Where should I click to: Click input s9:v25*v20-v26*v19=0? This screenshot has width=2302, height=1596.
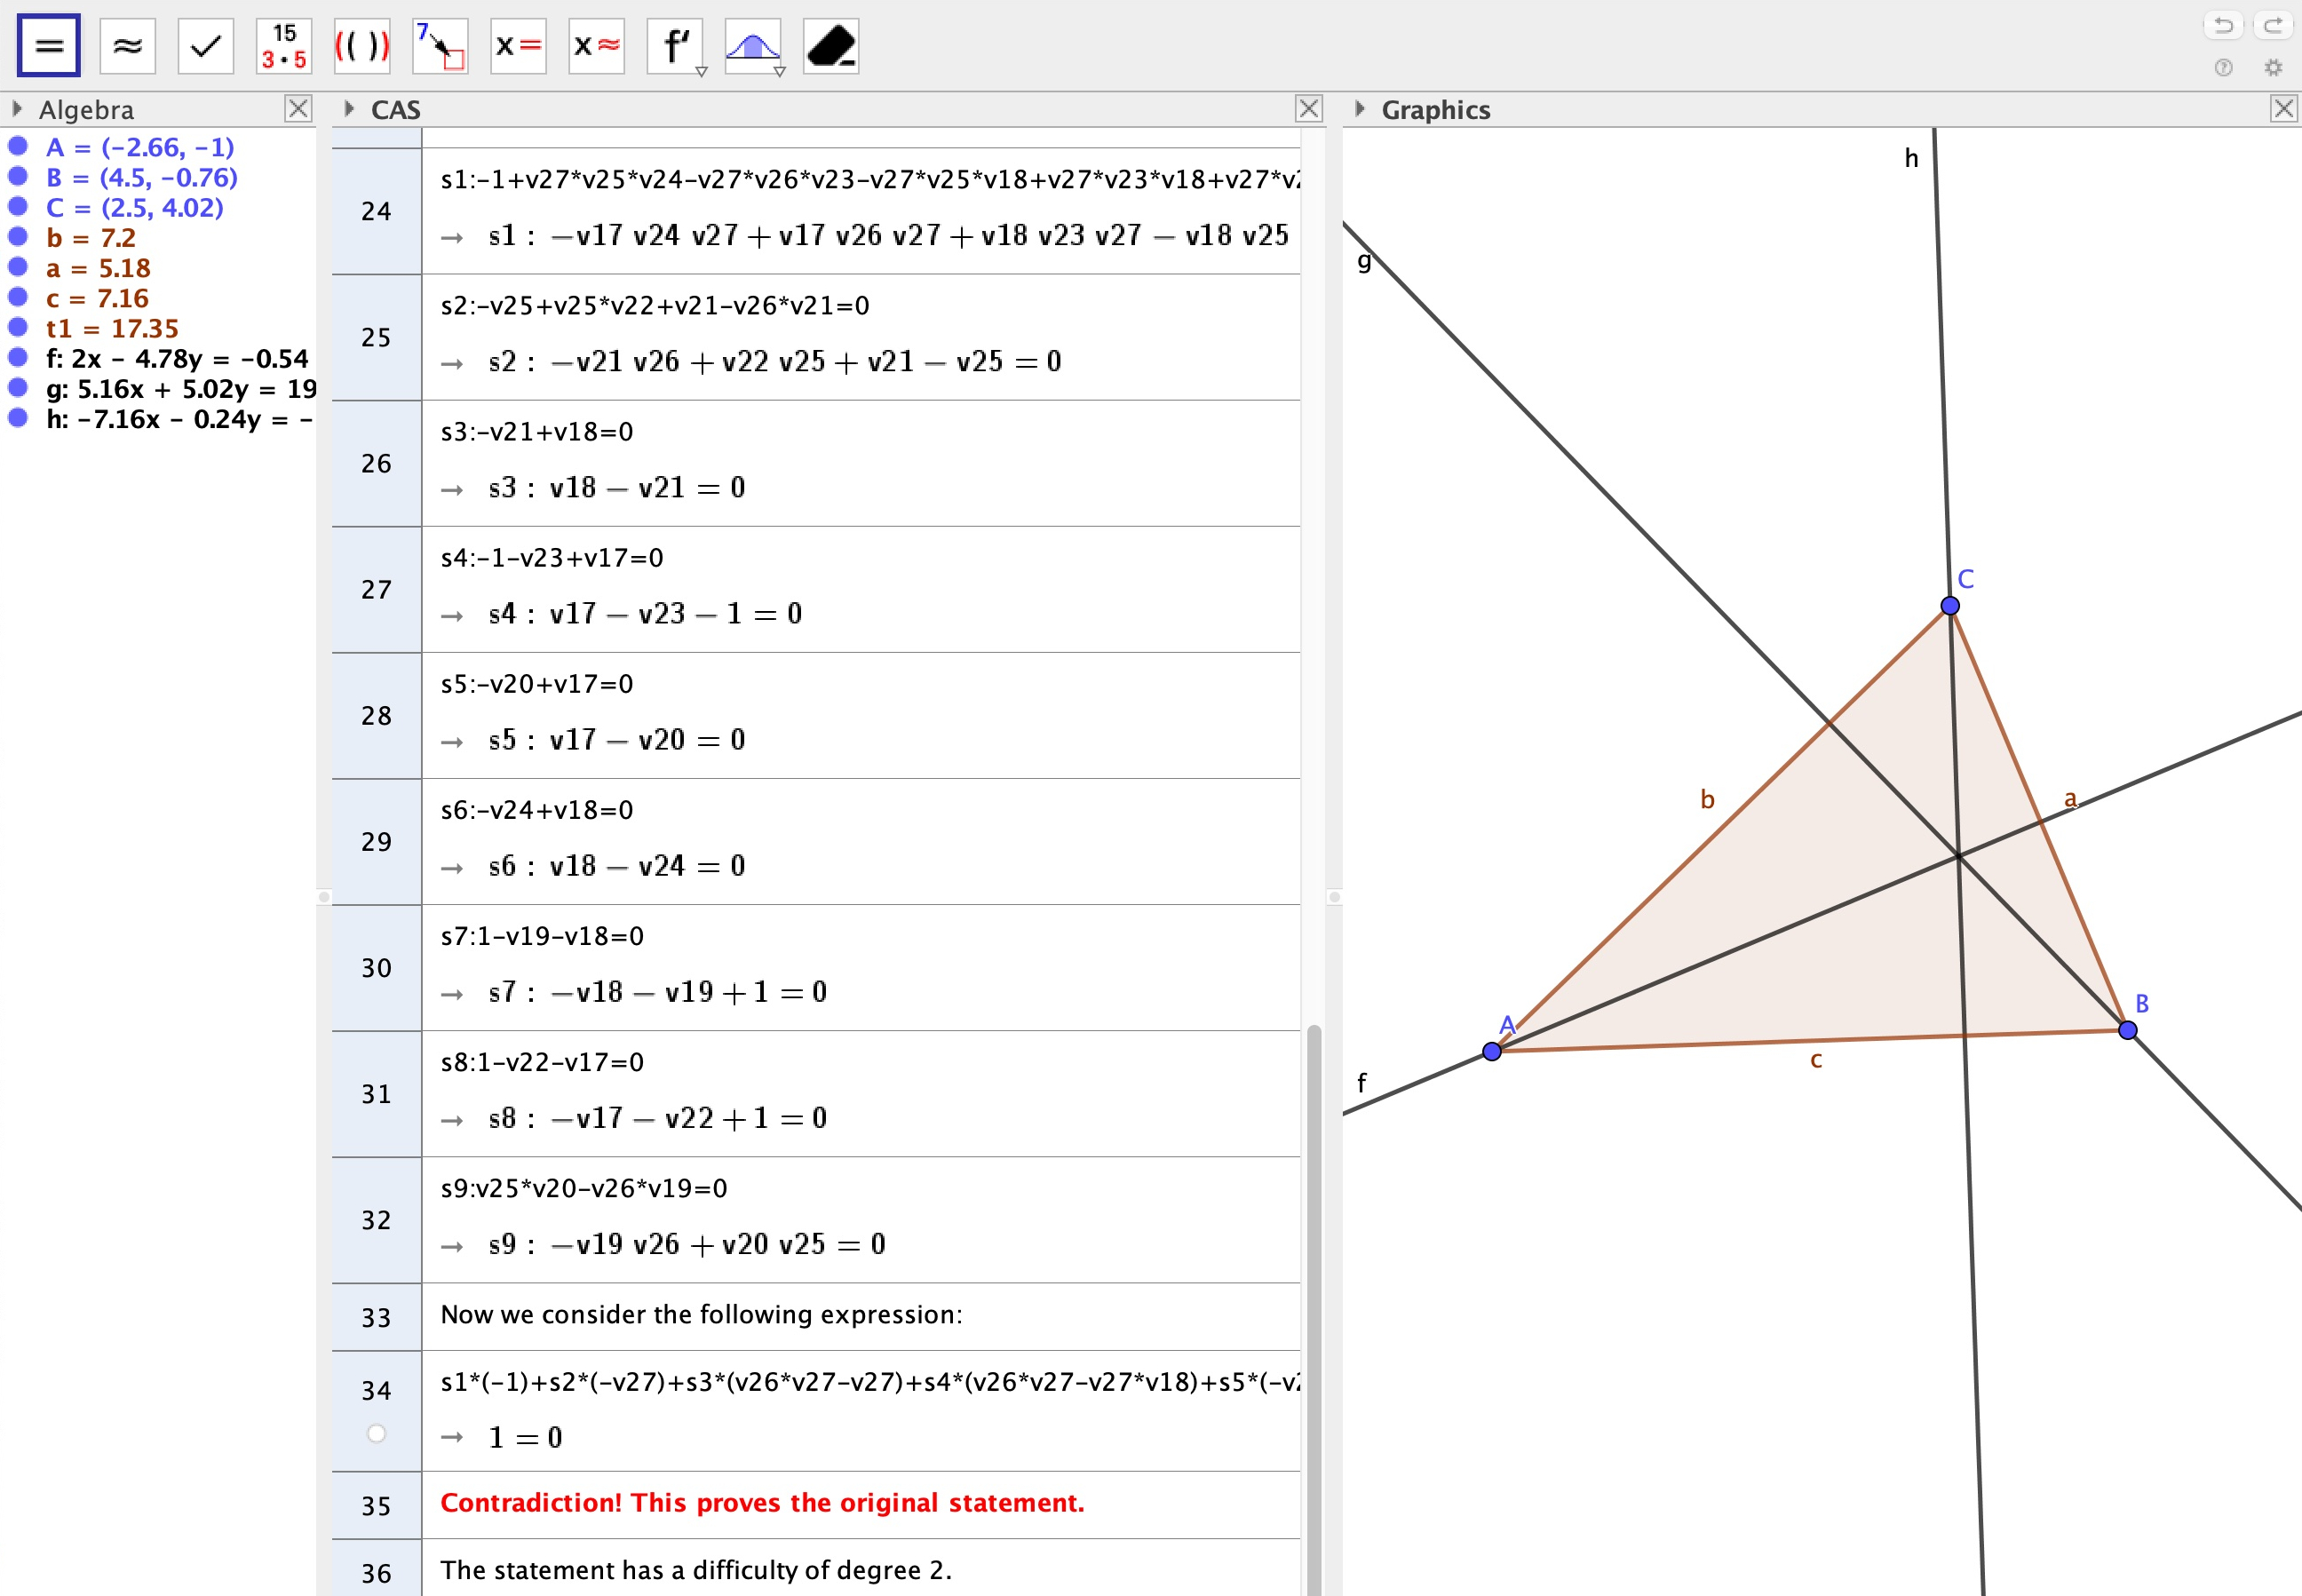(x=584, y=1188)
